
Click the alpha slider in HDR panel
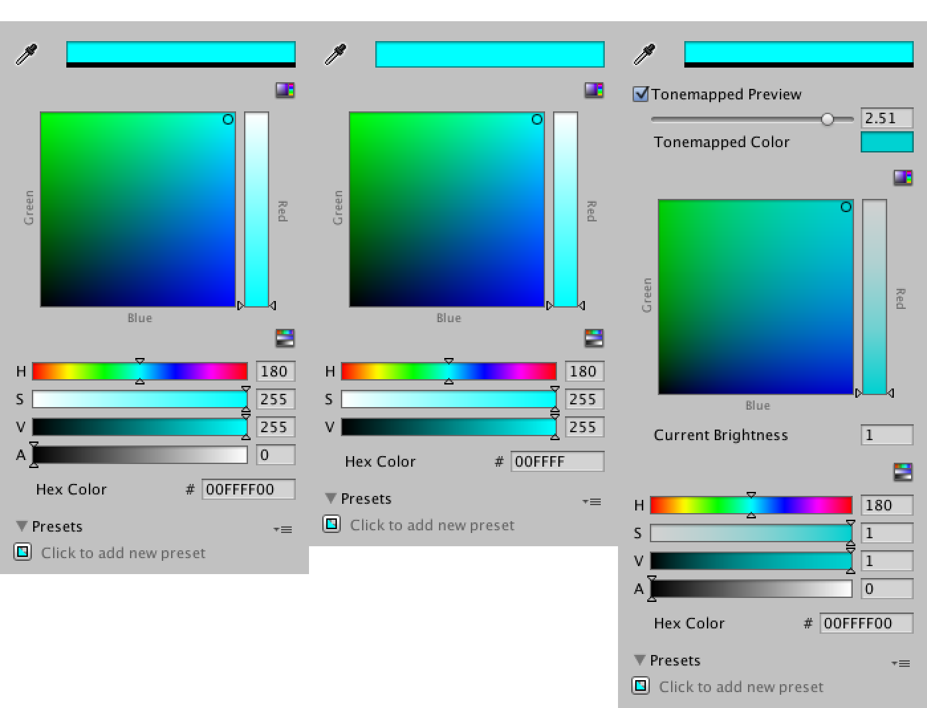pos(751,589)
